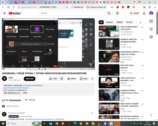Image resolution: width=158 pixels, height=126 pixels.
Task: Click the search magnifier button
Action: tap(109, 13)
